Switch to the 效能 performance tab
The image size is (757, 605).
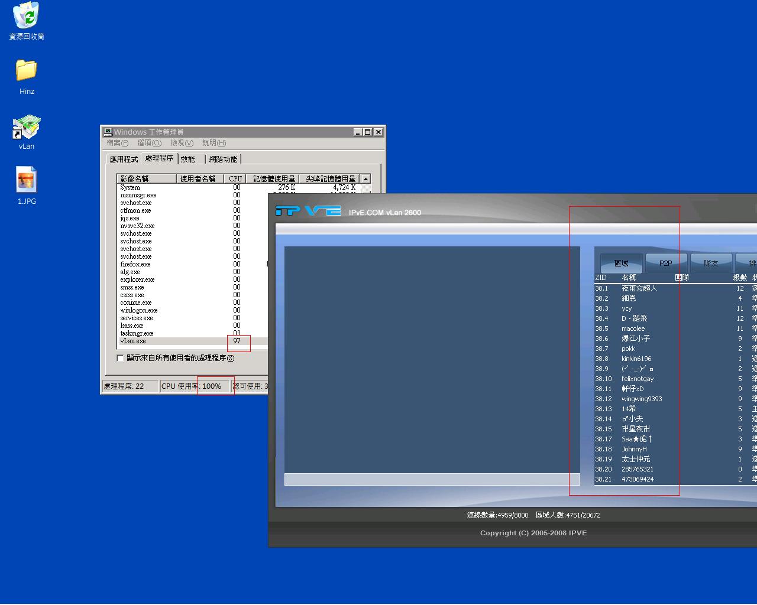(188, 160)
